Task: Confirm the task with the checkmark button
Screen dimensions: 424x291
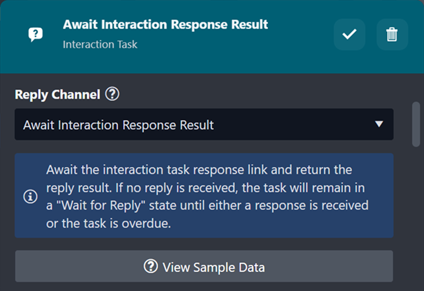Action: (x=350, y=34)
